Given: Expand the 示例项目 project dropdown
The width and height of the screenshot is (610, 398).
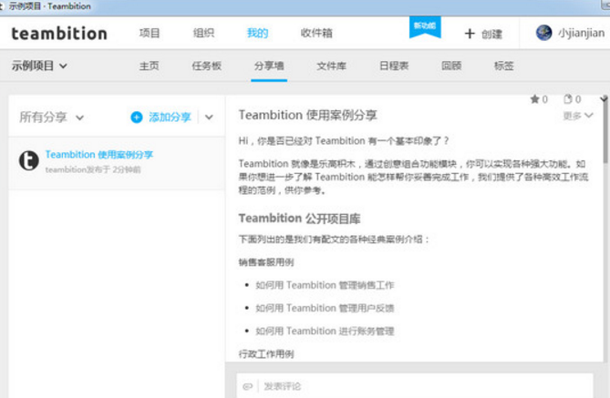Looking at the screenshot, I should click(39, 66).
